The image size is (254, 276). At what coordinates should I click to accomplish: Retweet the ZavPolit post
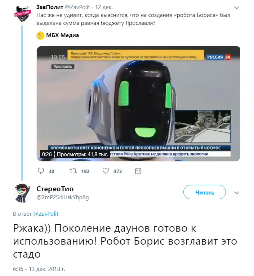point(73,171)
